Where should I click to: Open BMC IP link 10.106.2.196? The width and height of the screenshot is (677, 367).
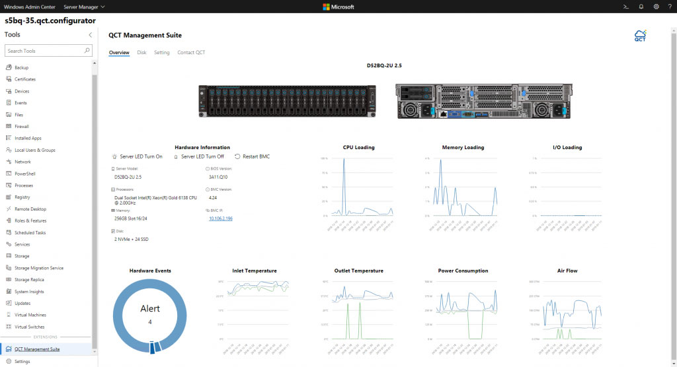click(221, 218)
